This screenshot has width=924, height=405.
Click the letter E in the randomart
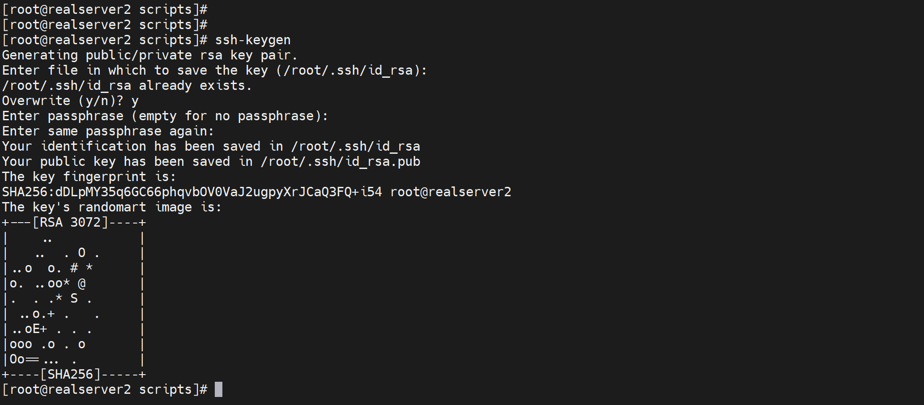click(x=36, y=329)
